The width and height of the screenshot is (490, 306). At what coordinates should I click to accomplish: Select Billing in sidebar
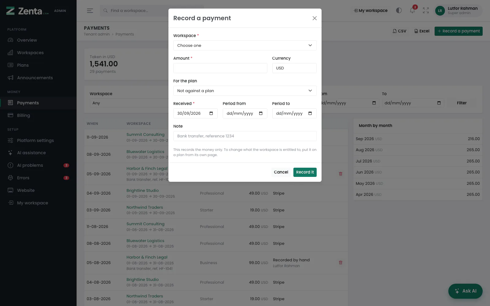click(38, 115)
